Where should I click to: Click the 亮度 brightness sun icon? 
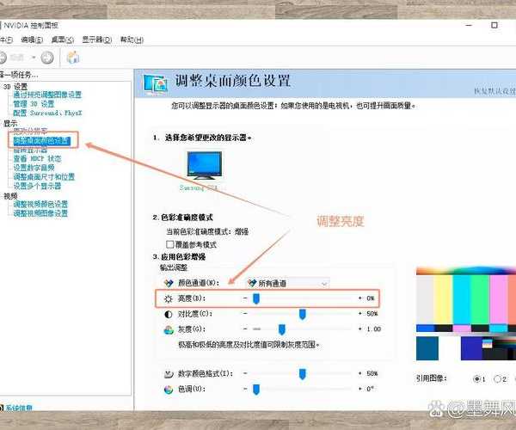[169, 298]
